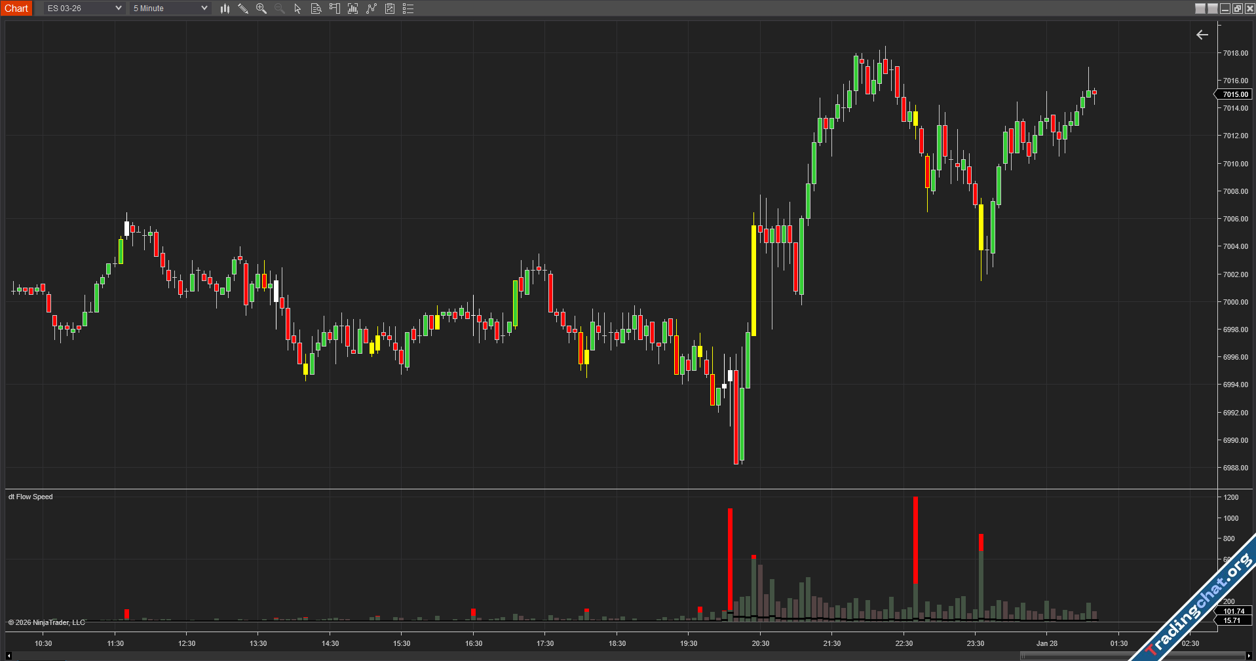Select the Chart tab label
This screenshot has width=1256, height=661.
(x=16, y=9)
